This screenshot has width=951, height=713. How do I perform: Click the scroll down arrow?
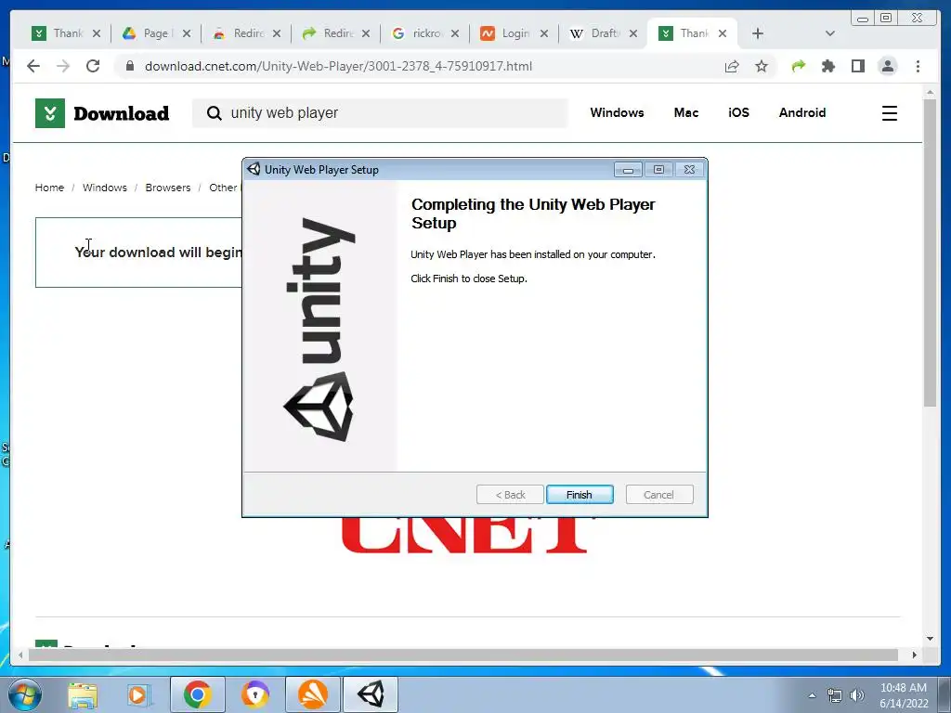(x=930, y=639)
